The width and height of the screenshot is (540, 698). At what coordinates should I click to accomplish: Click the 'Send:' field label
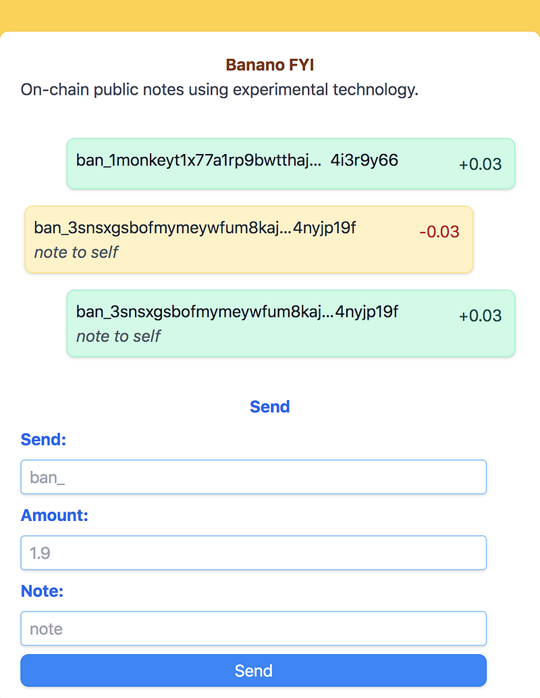(44, 440)
